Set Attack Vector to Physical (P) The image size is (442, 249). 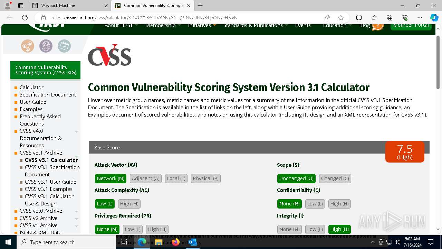(x=206, y=178)
